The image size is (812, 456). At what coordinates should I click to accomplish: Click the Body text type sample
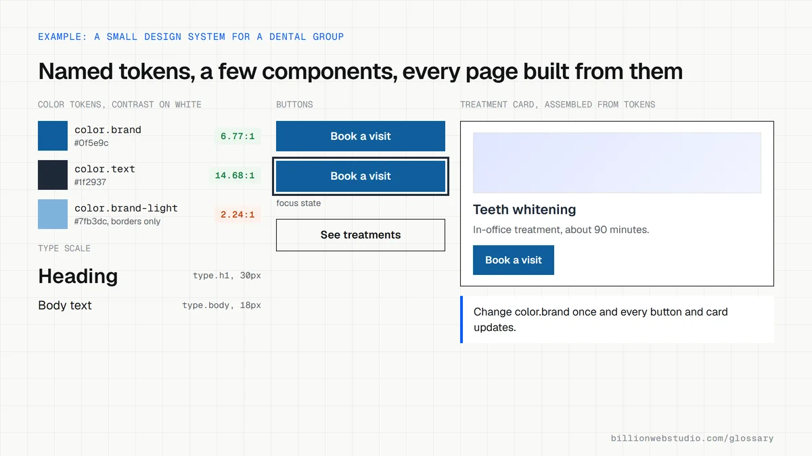tap(65, 305)
